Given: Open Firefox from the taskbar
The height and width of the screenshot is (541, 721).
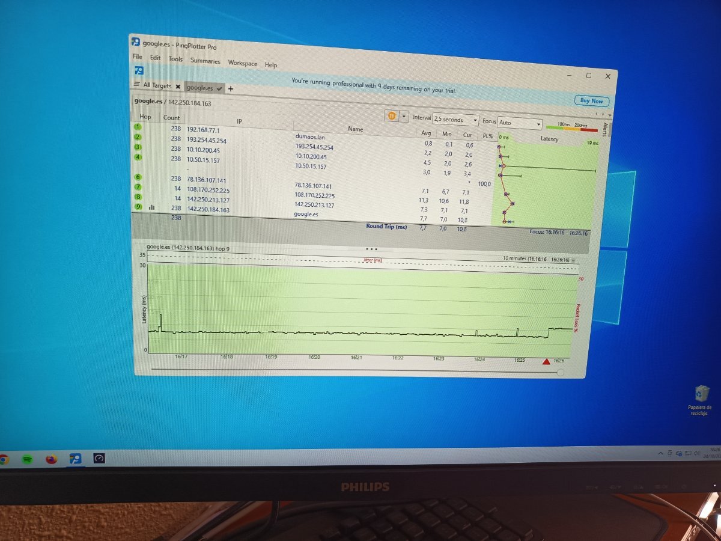Looking at the screenshot, I should 52,459.
